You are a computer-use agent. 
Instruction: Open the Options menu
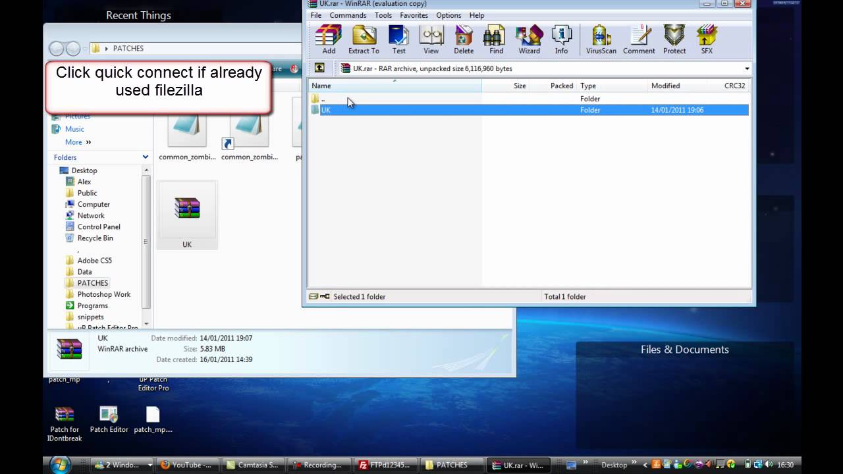(449, 15)
